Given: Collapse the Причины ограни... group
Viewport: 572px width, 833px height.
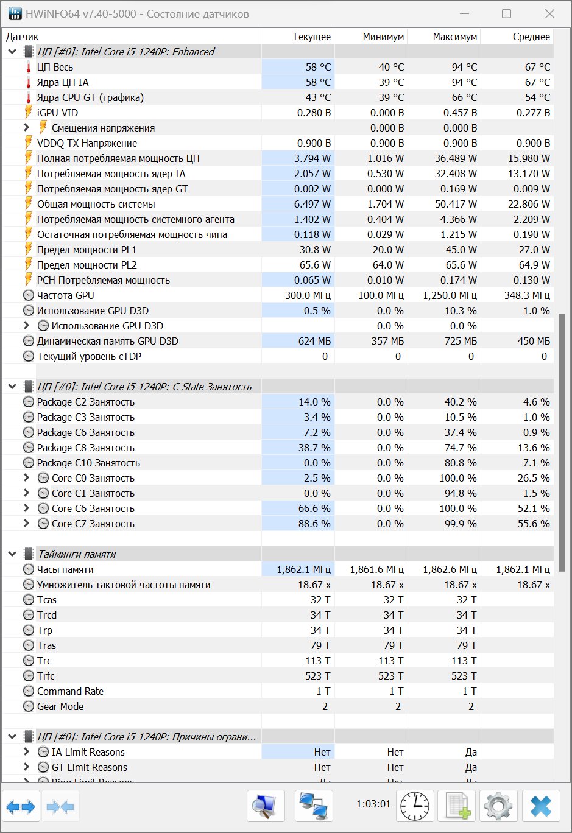Looking at the screenshot, I should click(12, 737).
